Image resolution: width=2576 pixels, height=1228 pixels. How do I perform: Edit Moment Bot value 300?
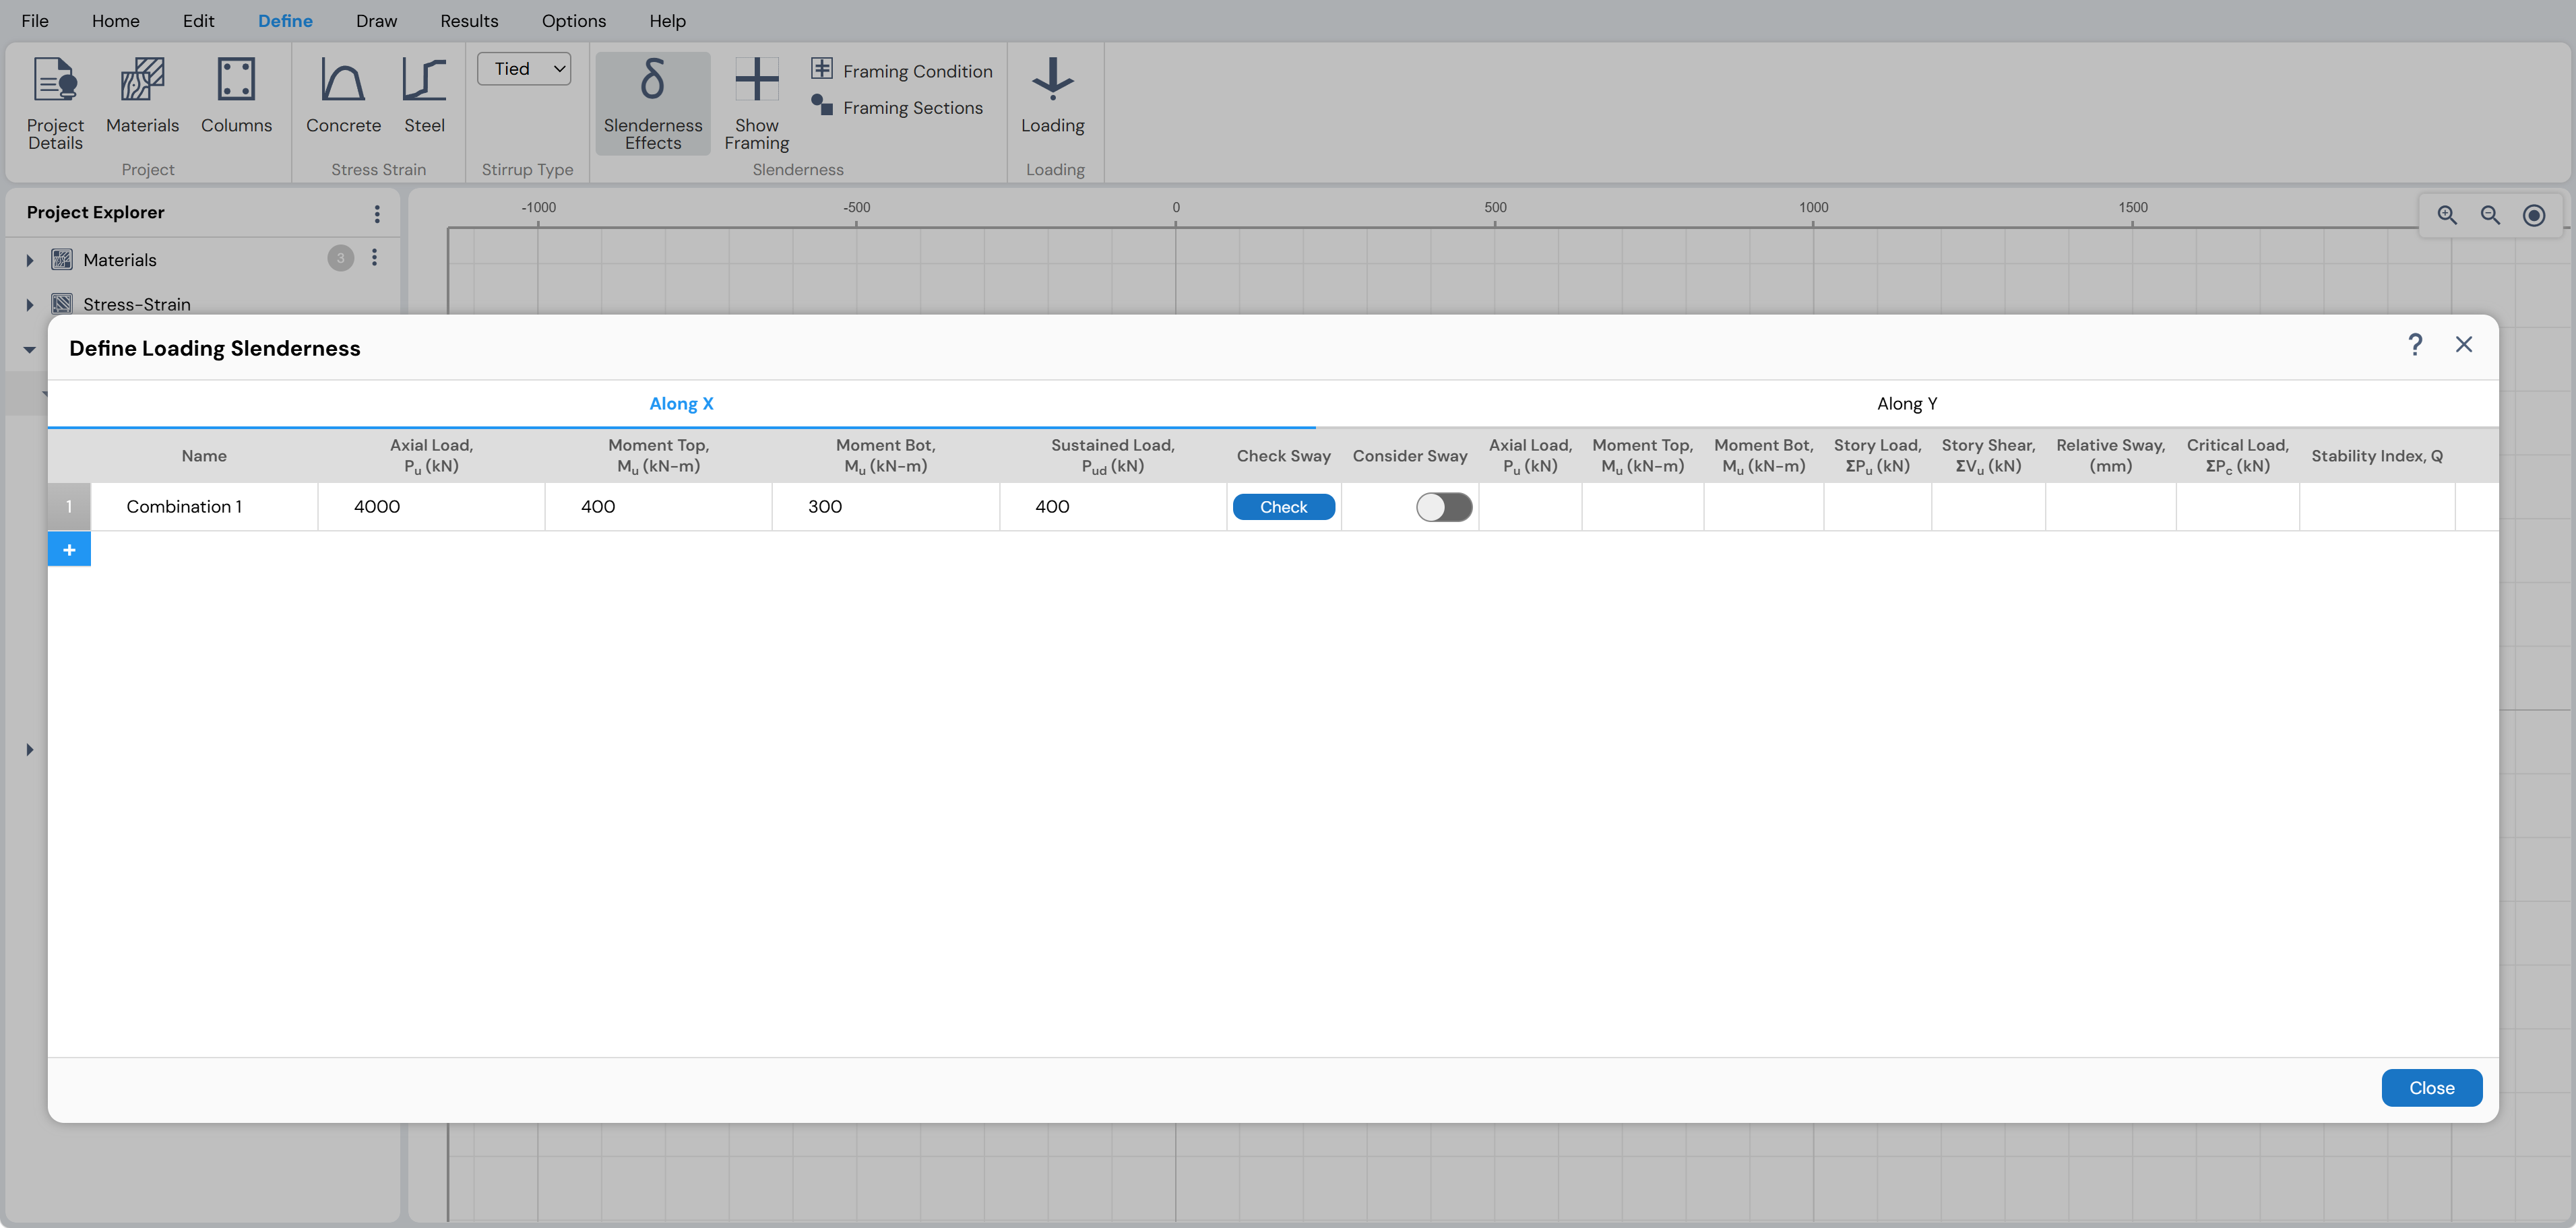click(885, 507)
